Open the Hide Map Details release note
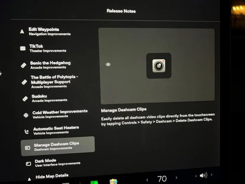Image resolution: width=245 pixels, height=184 pixels. pyautogui.click(x=51, y=177)
